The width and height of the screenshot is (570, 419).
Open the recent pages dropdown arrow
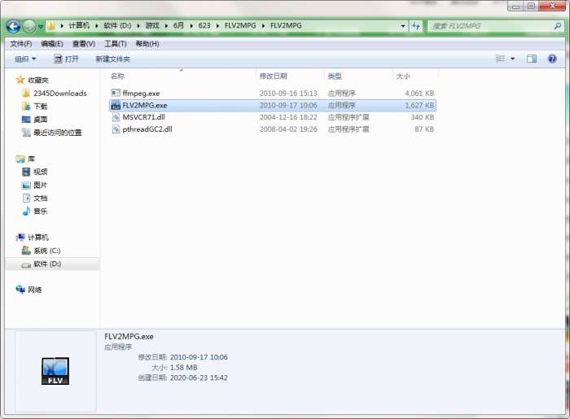[41, 27]
